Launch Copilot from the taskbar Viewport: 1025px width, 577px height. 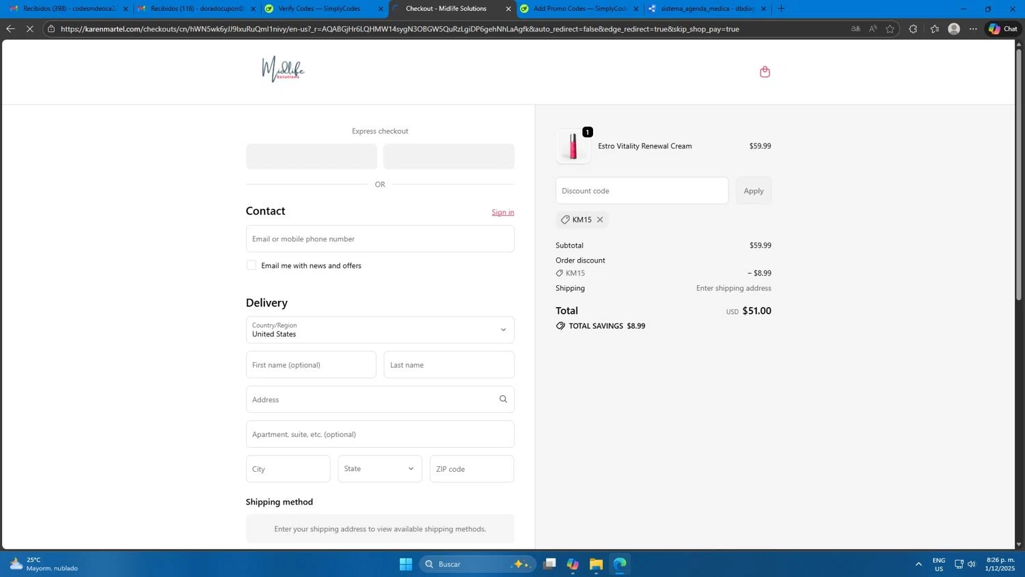[573, 564]
